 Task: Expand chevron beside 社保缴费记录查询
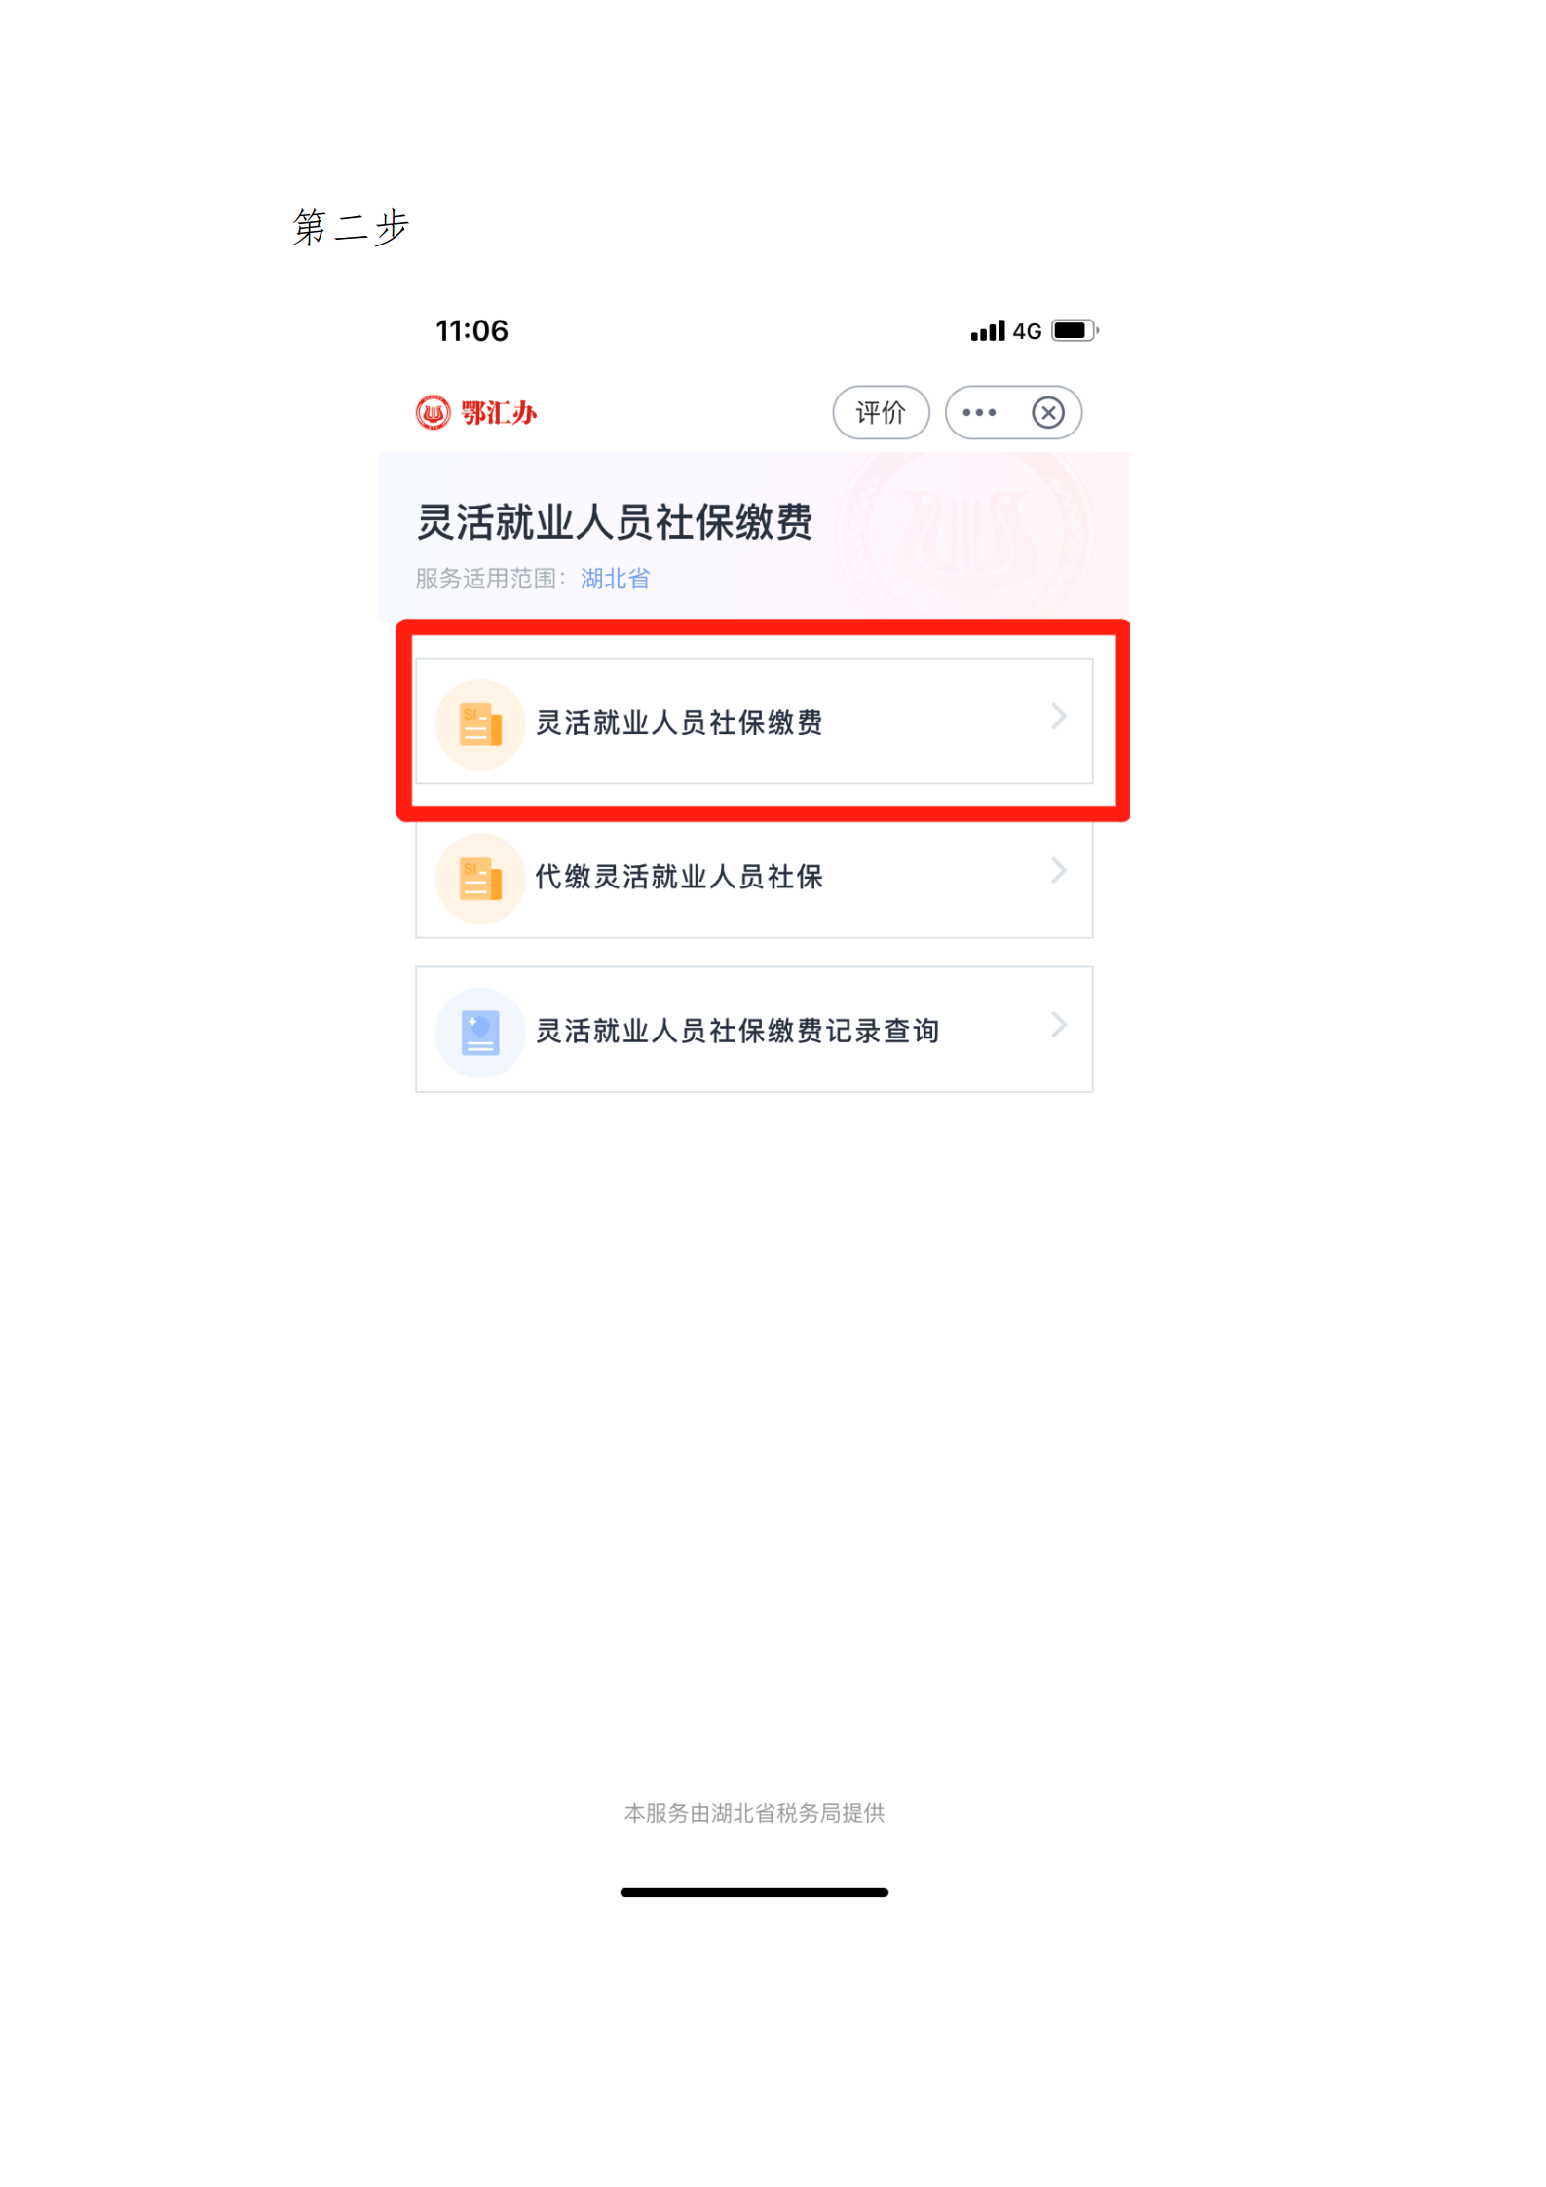point(1059,1024)
